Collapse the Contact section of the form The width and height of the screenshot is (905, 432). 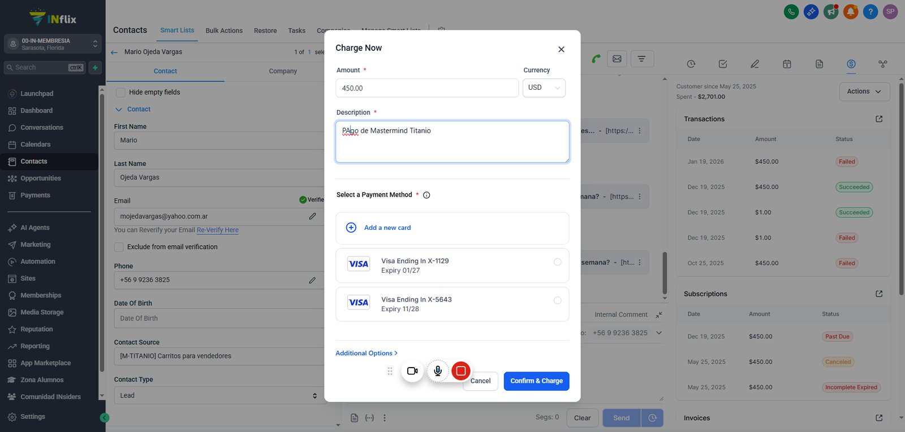pyautogui.click(x=133, y=109)
